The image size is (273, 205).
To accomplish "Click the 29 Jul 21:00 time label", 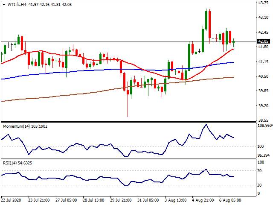I will [121, 200].
